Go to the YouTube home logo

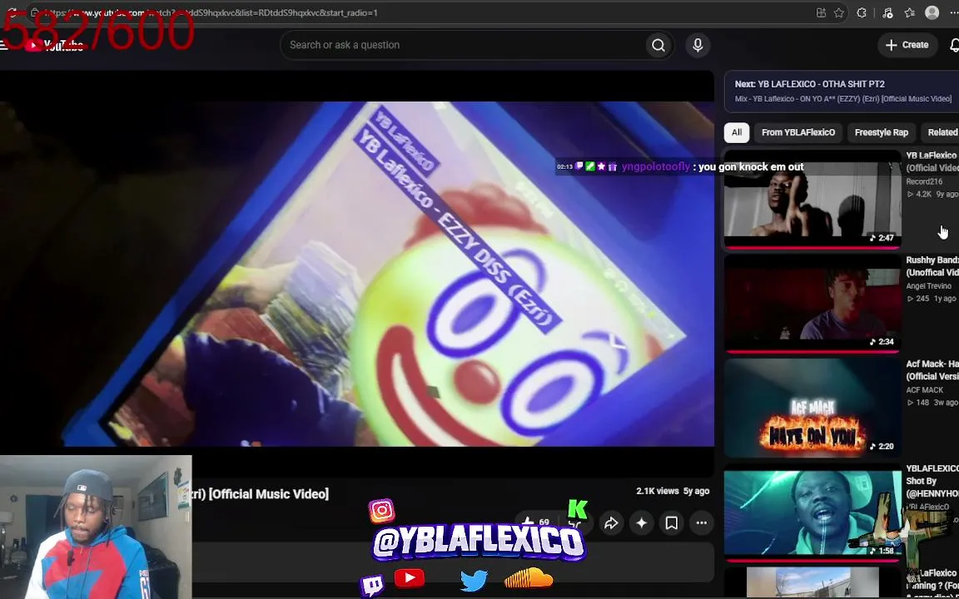(x=55, y=46)
